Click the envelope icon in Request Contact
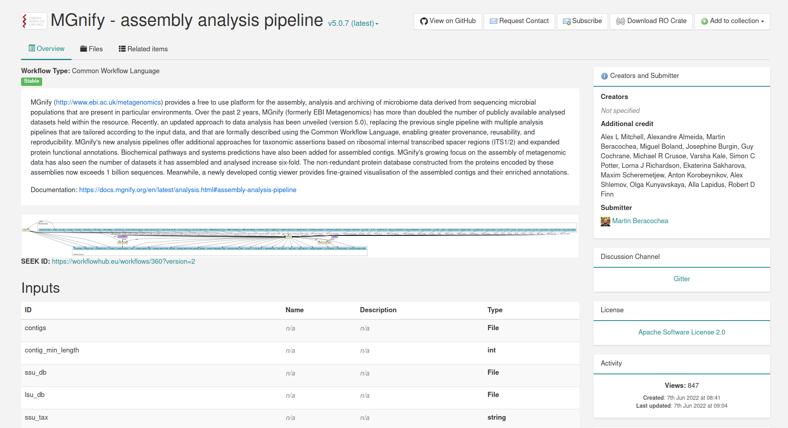This screenshot has height=428, width=788. click(493, 21)
